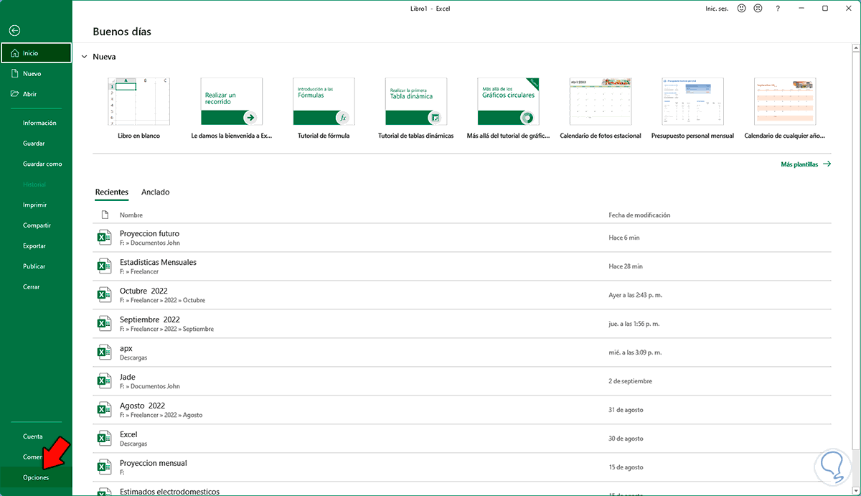Open Proyeccion mensual workbook
861x496 pixels.
462,467
